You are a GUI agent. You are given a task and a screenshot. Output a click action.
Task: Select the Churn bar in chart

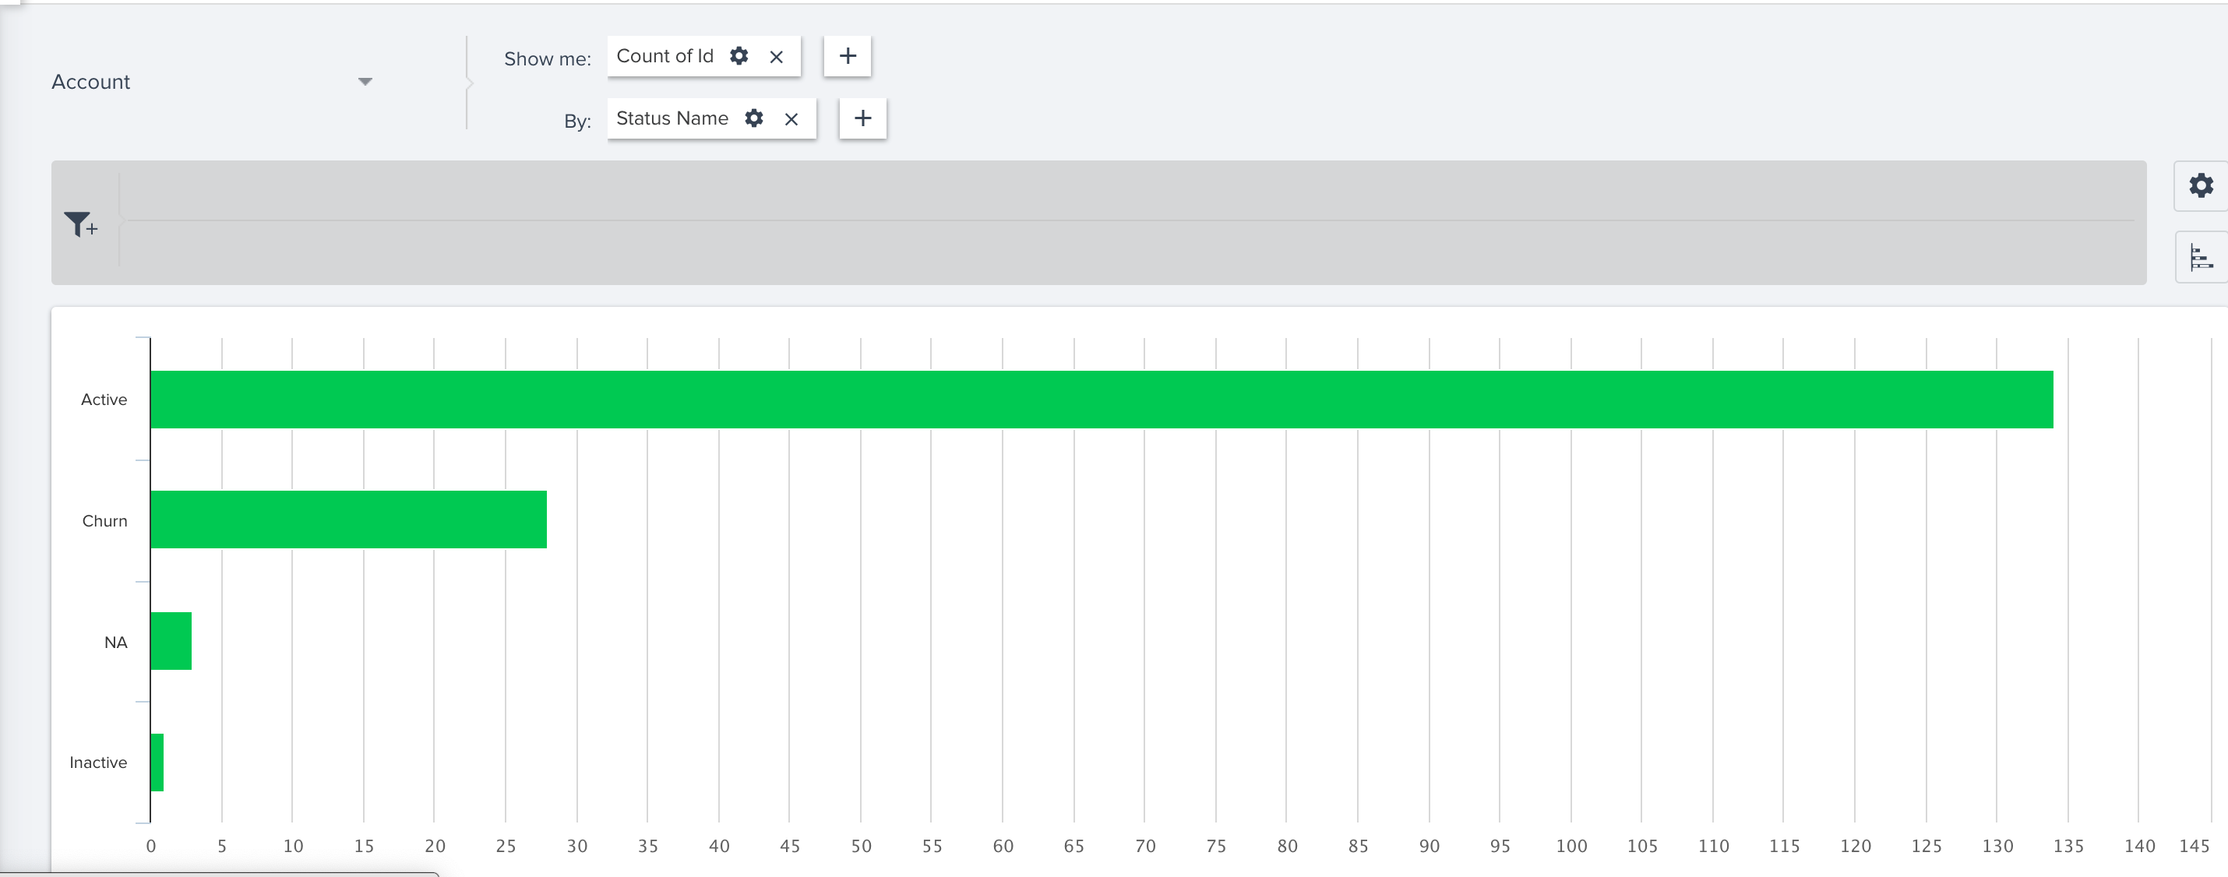[348, 520]
